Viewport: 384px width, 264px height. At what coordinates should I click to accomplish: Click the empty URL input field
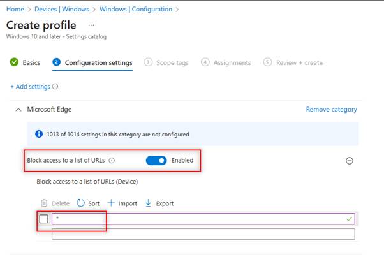pyautogui.click(x=203, y=234)
